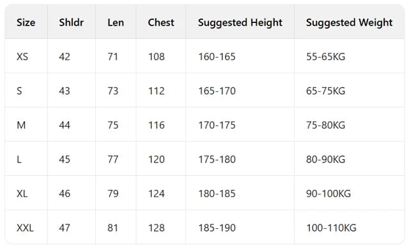The width and height of the screenshot is (409, 250).
Task: Click the 100-110KG weight cell
Action: coord(331,228)
